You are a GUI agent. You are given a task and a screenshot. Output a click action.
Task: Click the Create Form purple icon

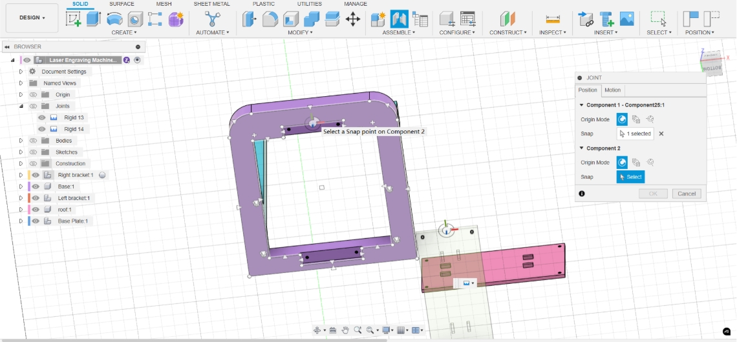(176, 19)
